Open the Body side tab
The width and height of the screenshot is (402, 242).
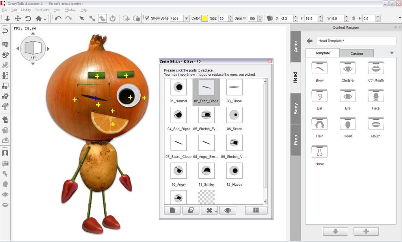[x=296, y=109]
